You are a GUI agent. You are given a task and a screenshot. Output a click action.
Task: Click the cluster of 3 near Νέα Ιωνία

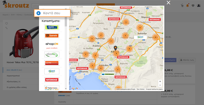point(126,22)
